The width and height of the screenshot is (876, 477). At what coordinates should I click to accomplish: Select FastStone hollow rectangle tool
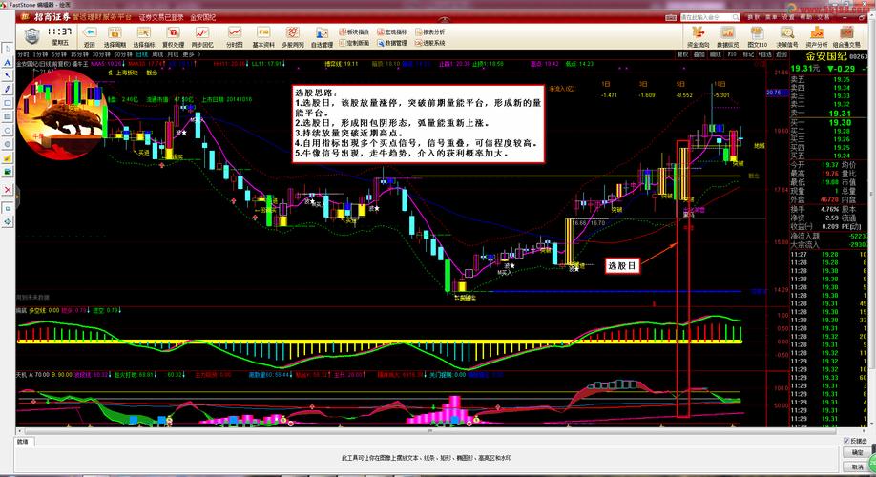8,103
